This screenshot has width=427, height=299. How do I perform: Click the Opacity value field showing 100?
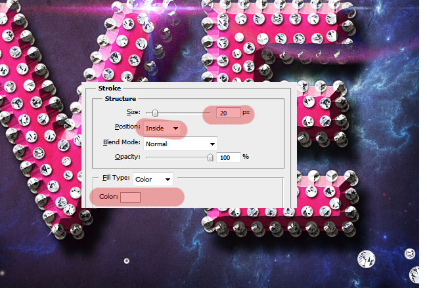pyautogui.click(x=229, y=157)
